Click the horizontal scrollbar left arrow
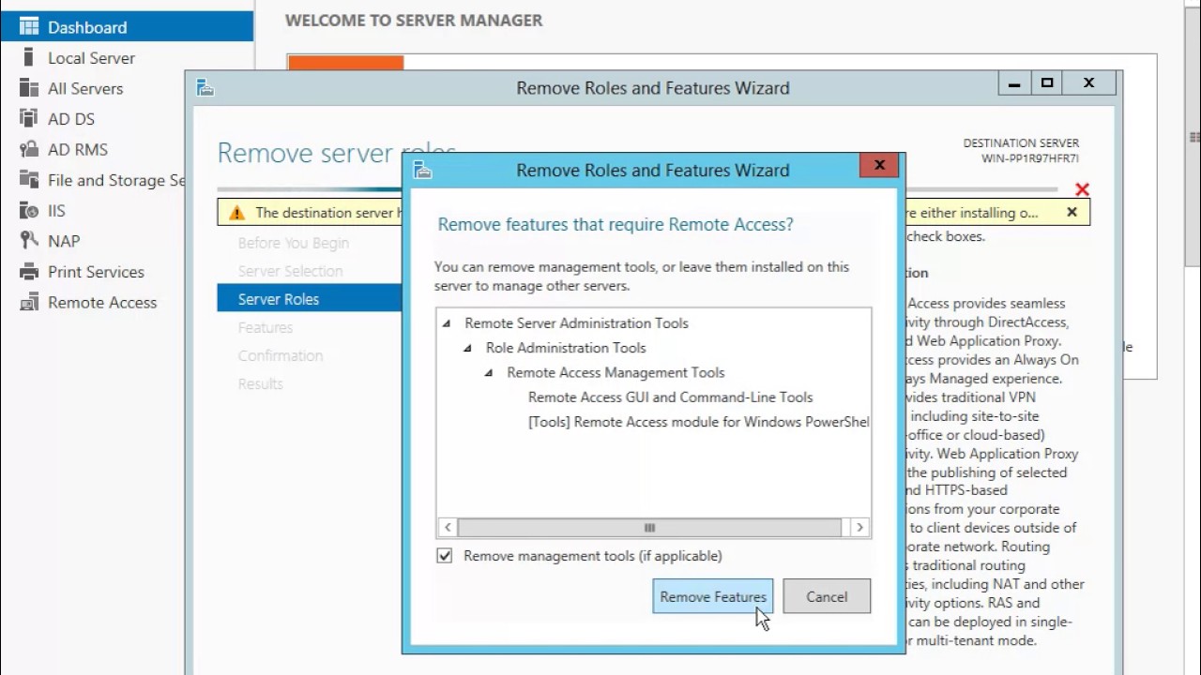 tap(448, 528)
